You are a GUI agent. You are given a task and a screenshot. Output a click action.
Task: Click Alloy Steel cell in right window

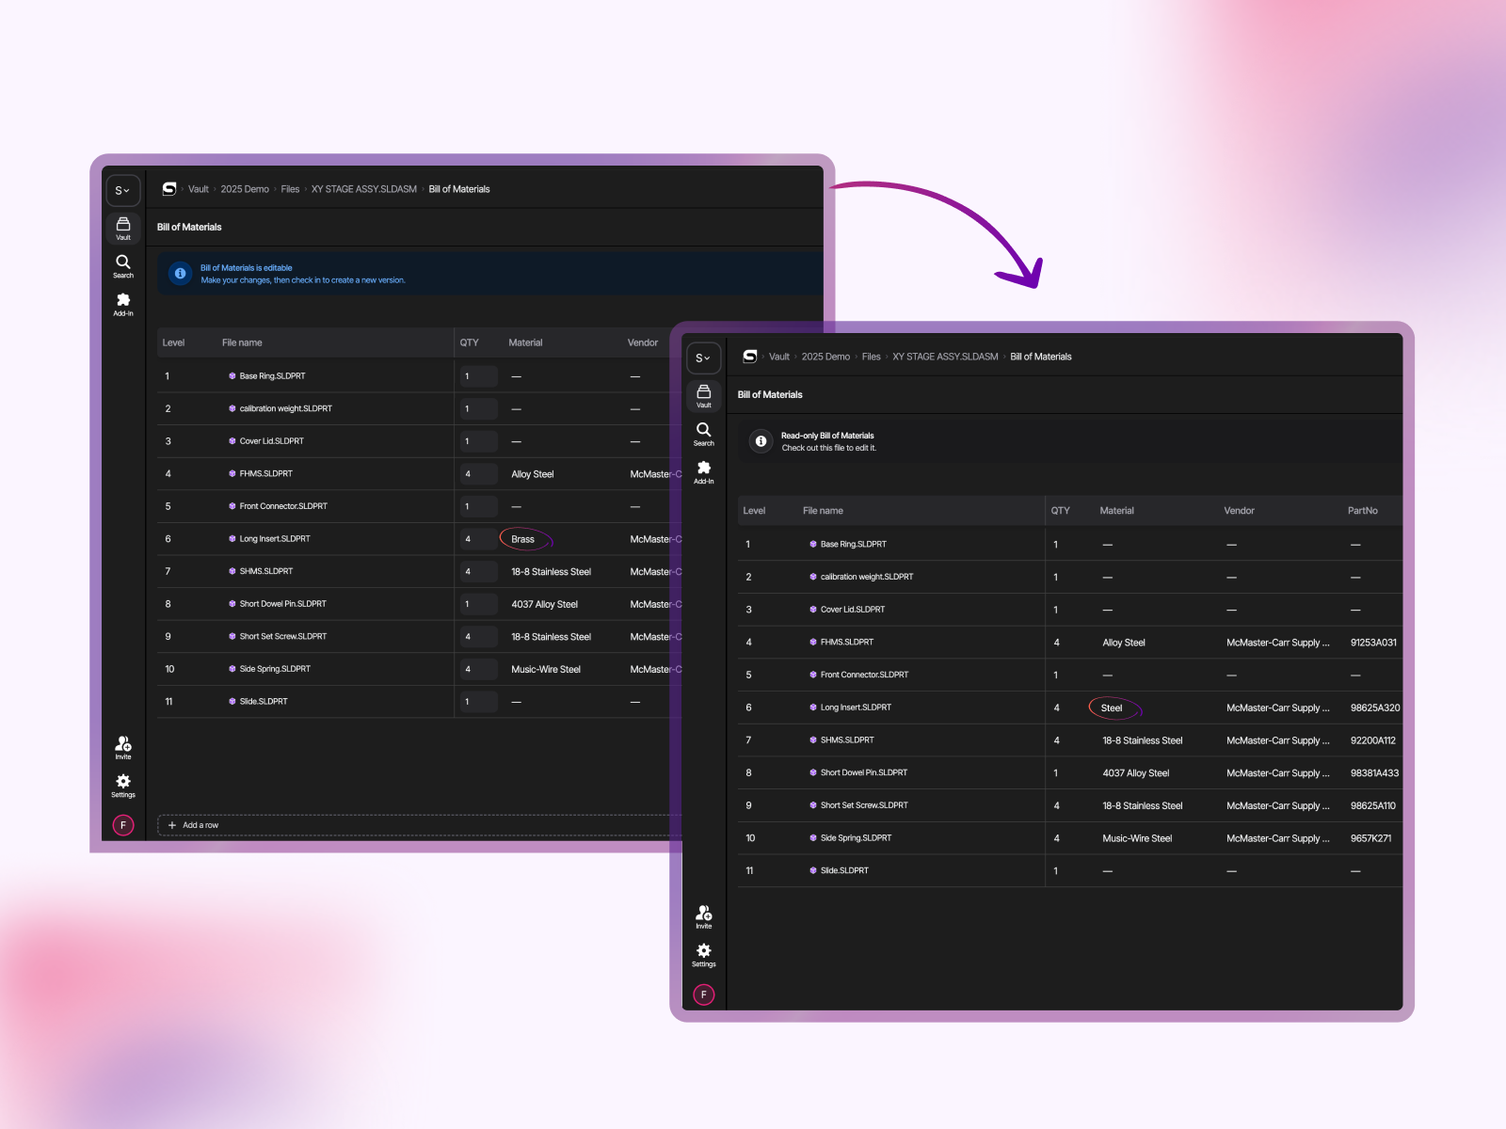[1124, 643]
